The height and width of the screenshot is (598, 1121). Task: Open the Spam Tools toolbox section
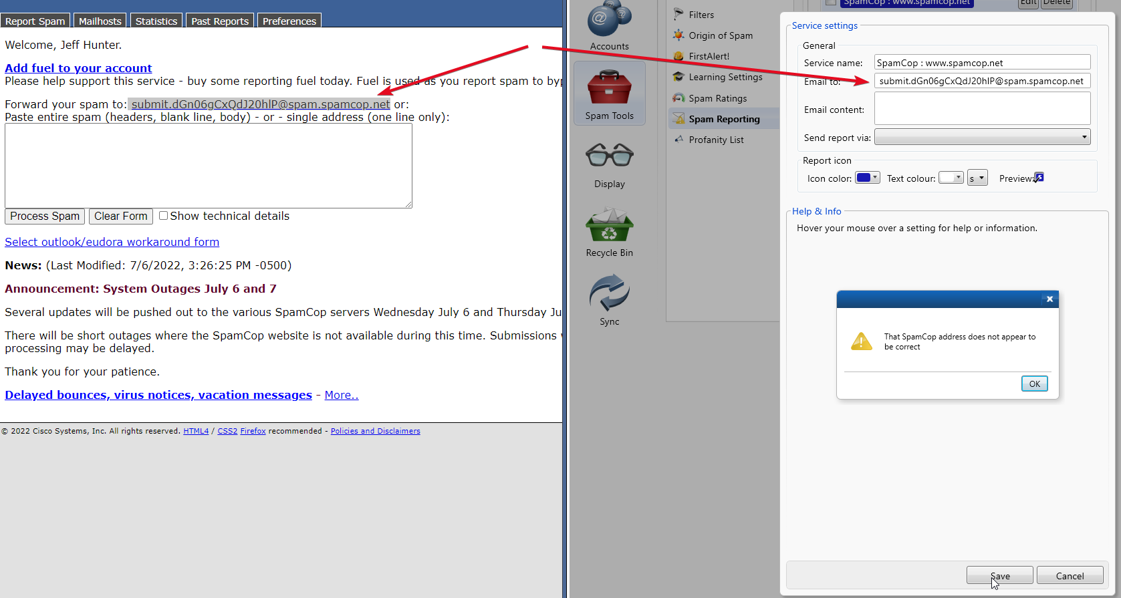tap(609, 94)
